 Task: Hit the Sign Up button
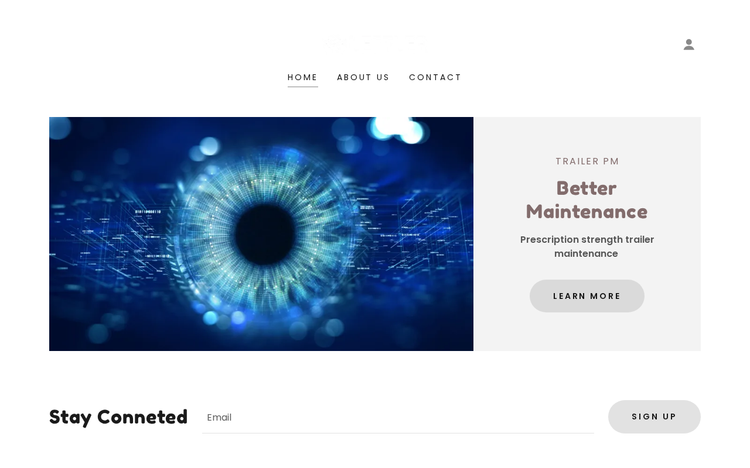(x=654, y=417)
